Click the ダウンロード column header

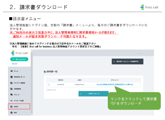(115, 80)
